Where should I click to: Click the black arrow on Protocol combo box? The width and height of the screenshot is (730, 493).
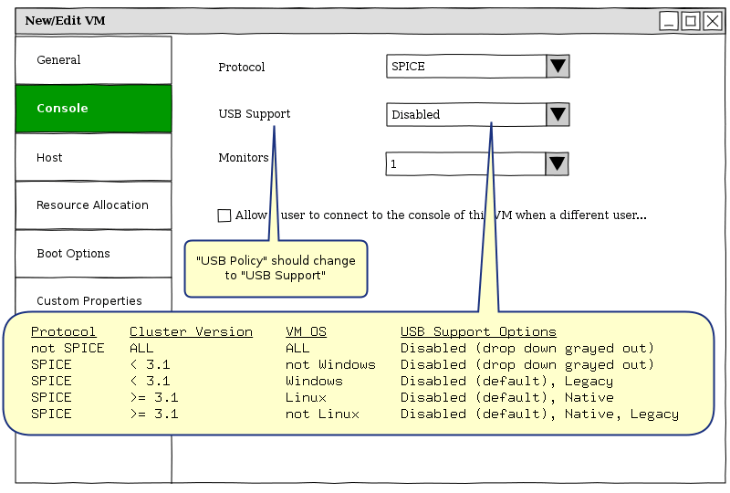click(558, 66)
